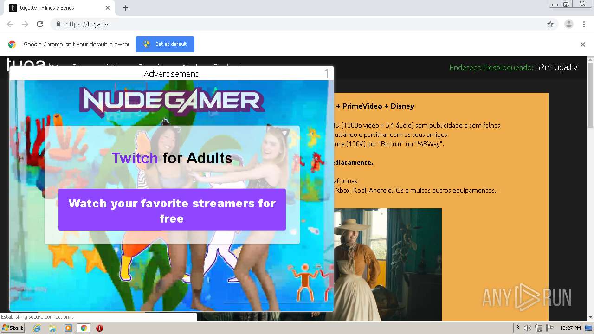Open Windows Media Player taskbar icon

(68, 328)
